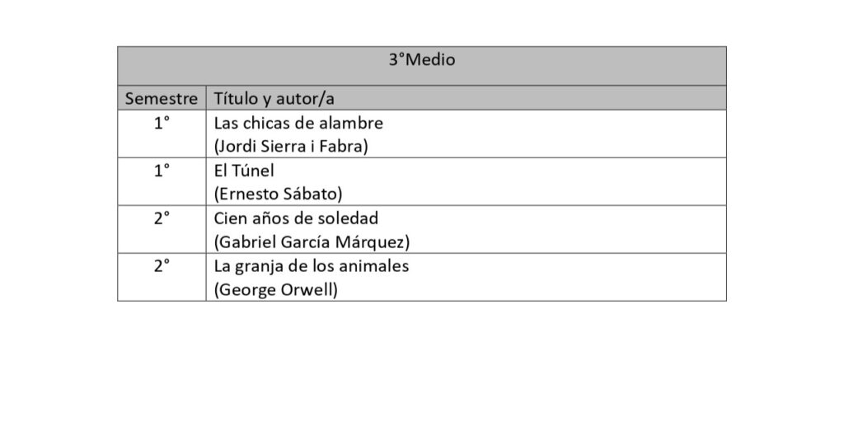
Task: Click semester "1°" next to El Túnel
Action: (x=162, y=171)
